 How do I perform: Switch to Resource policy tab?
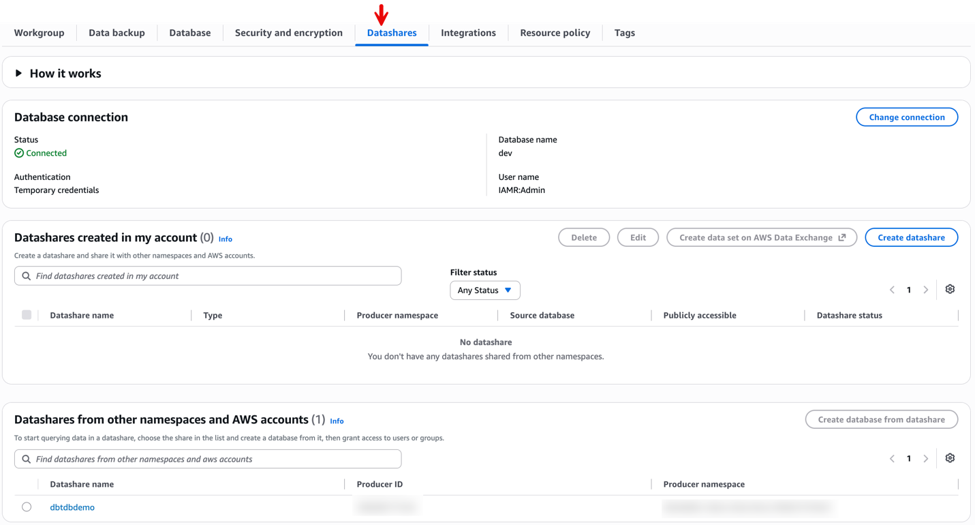click(x=555, y=33)
